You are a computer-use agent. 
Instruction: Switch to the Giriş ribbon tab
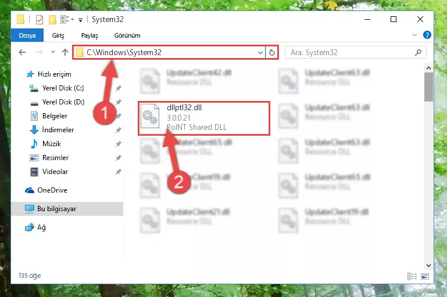pyautogui.click(x=58, y=35)
